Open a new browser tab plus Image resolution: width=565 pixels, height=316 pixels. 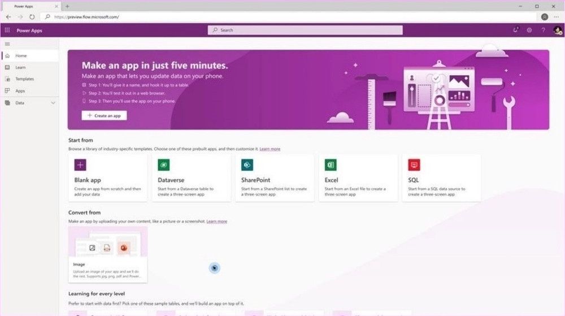tap(67, 6)
